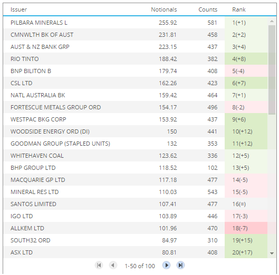Viewport: 279px width, 275px height.
Task: Select the CSL LTD row
Action: tap(136, 83)
